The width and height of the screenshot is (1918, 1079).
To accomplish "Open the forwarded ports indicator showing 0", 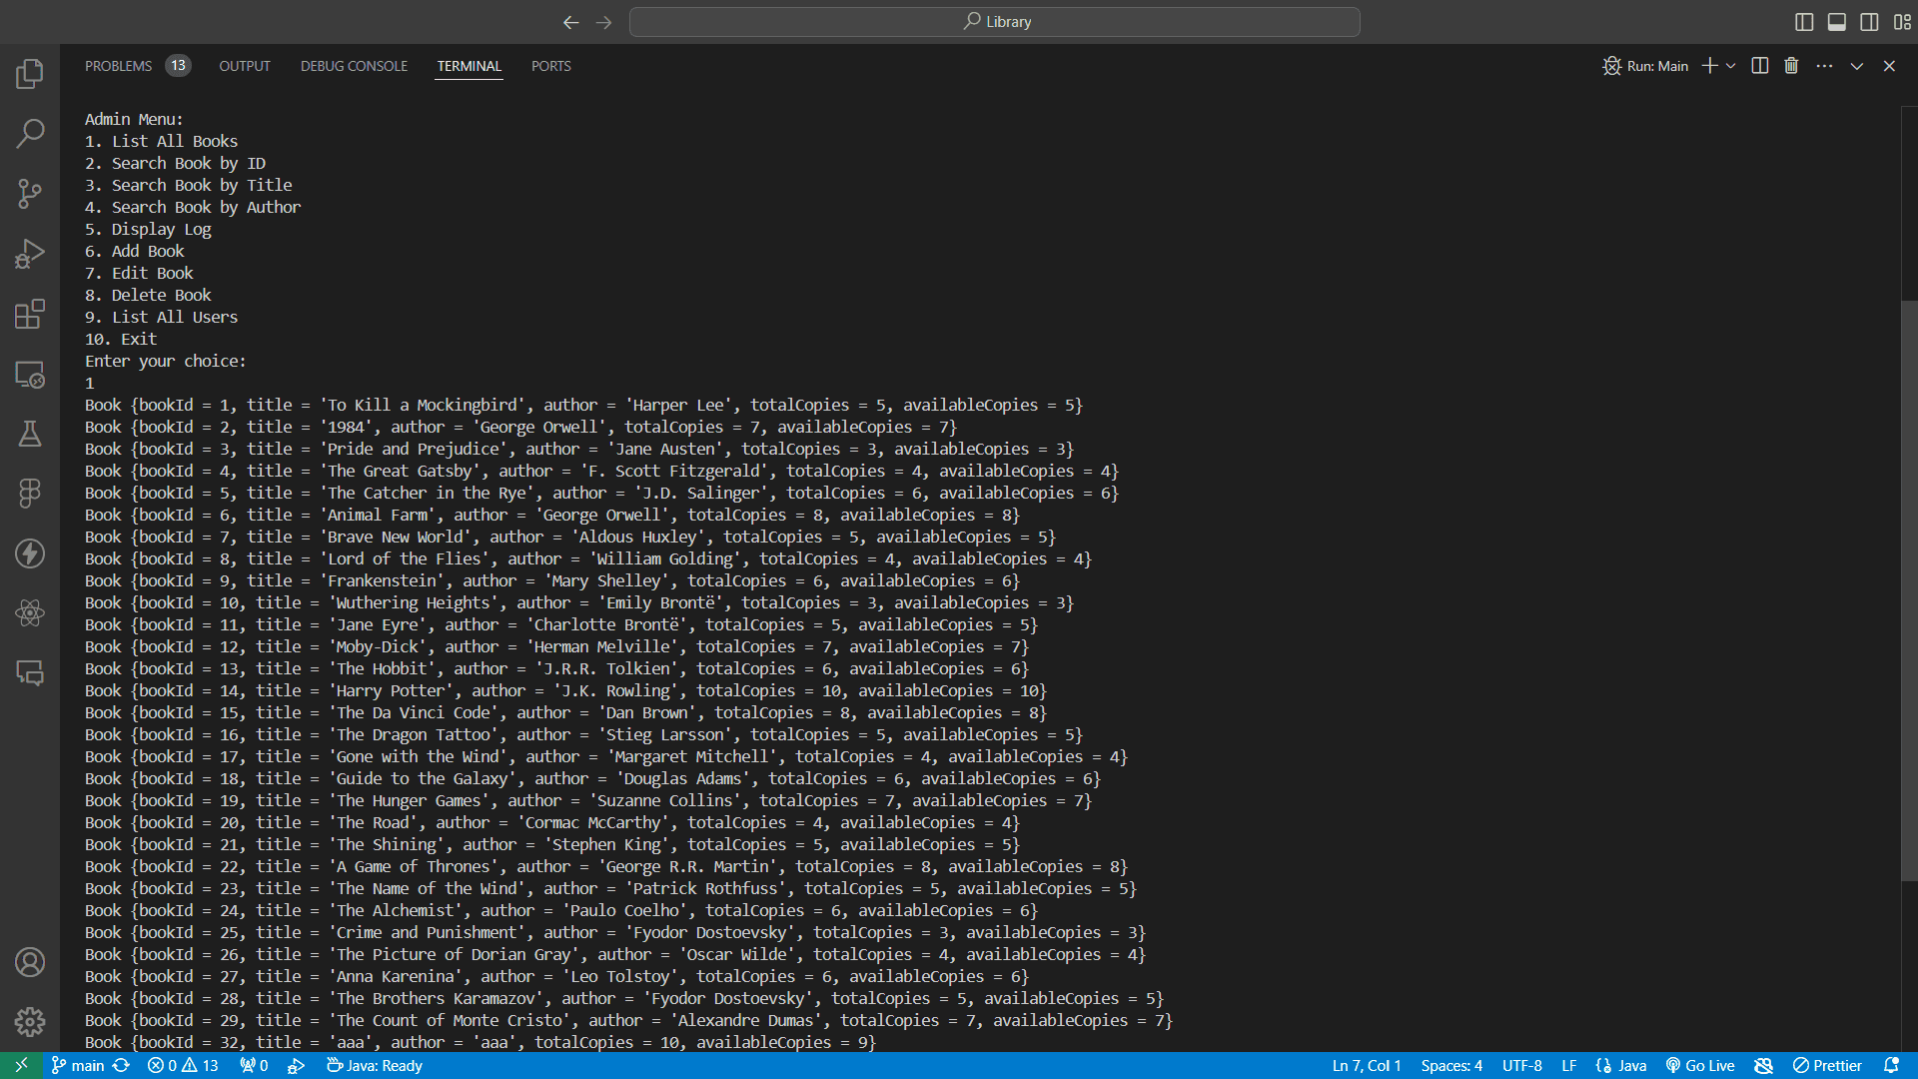I will pyautogui.click(x=254, y=1066).
